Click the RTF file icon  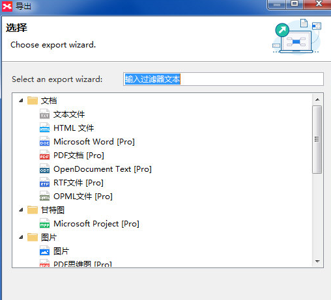tap(44, 182)
